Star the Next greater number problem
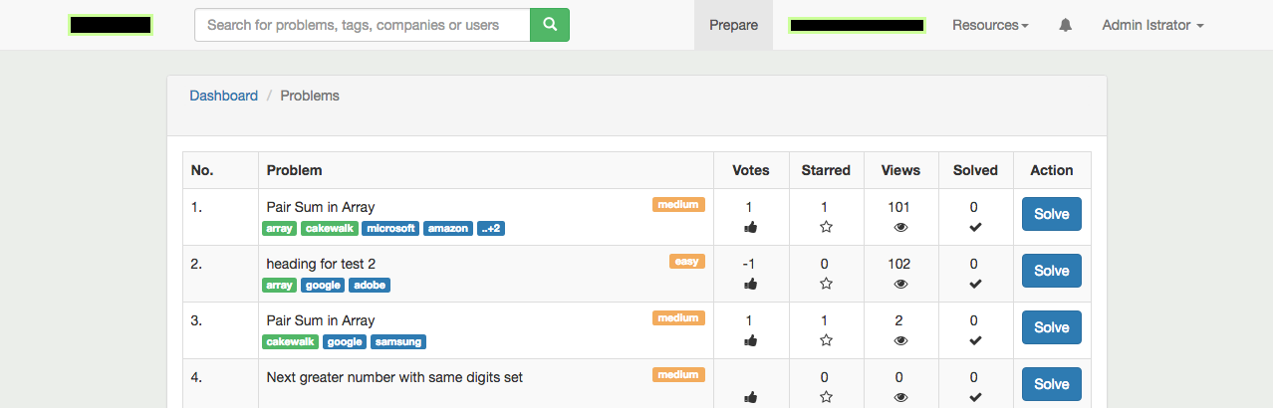The width and height of the screenshot is (1273, 408). coord(826,397)
